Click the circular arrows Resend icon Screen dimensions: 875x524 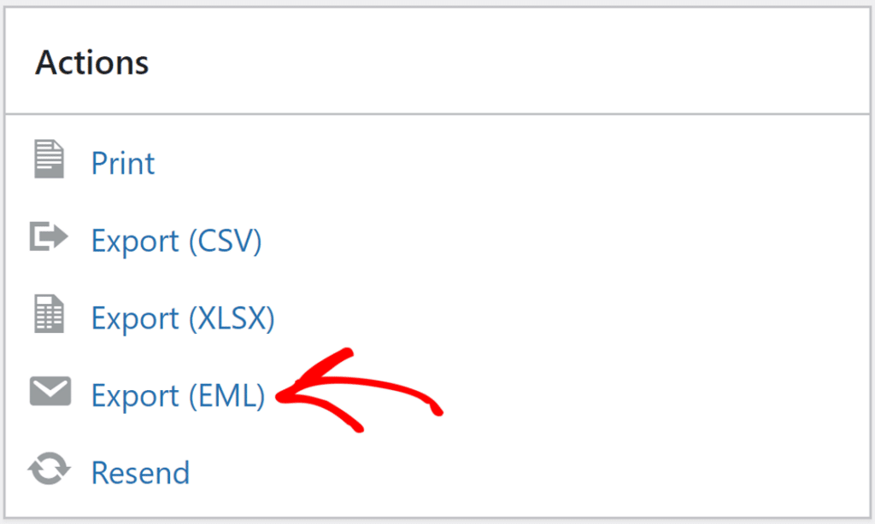49,470
